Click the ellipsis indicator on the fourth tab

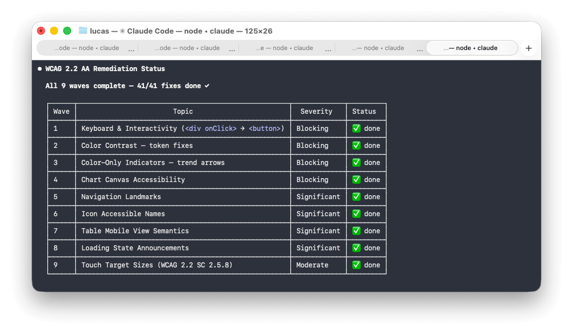pos(419,50)
